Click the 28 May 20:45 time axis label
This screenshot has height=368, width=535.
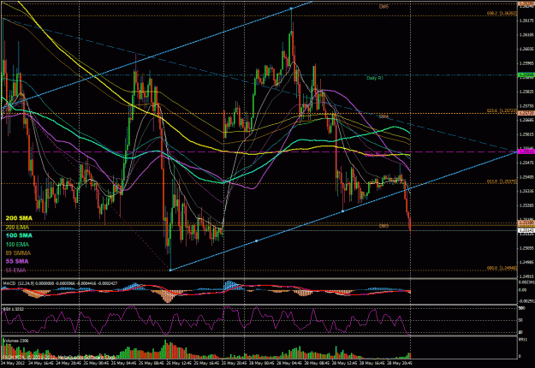[401, 363]
